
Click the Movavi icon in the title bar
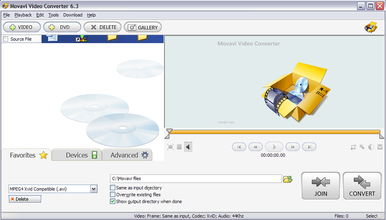(x=5, y=6)
